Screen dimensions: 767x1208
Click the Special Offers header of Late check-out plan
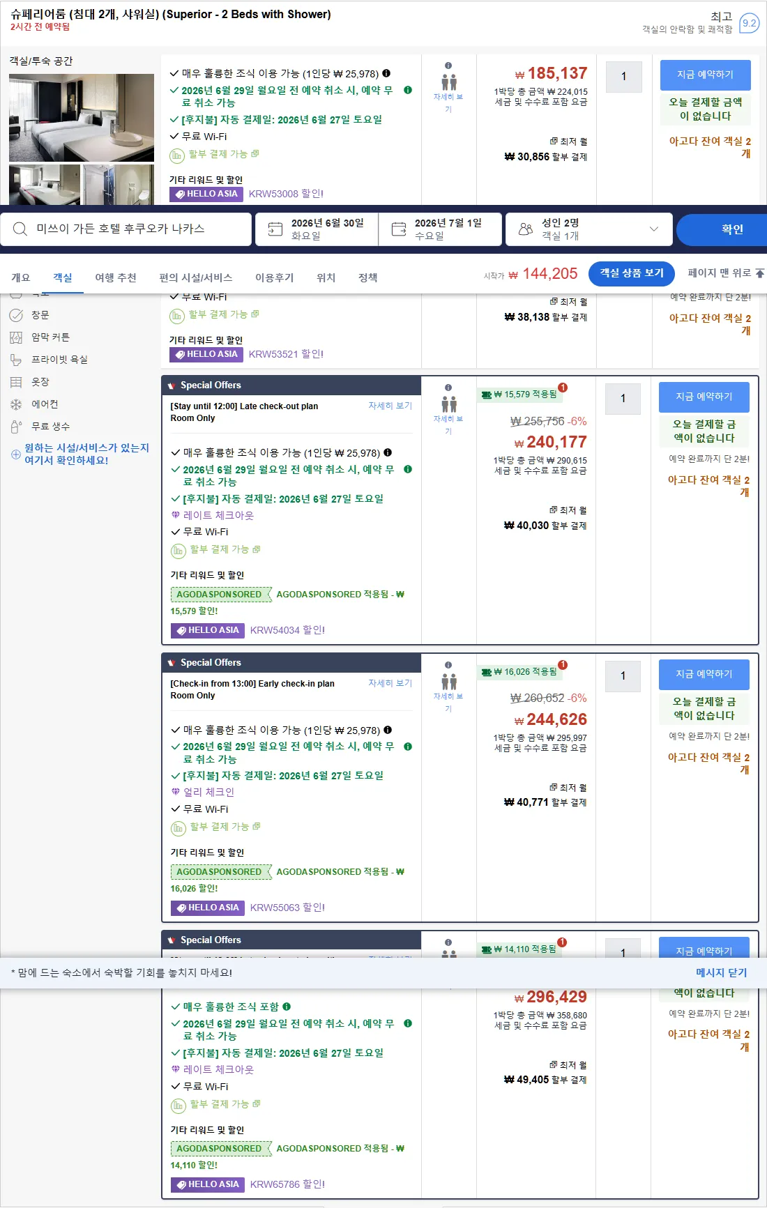[291, 385]
